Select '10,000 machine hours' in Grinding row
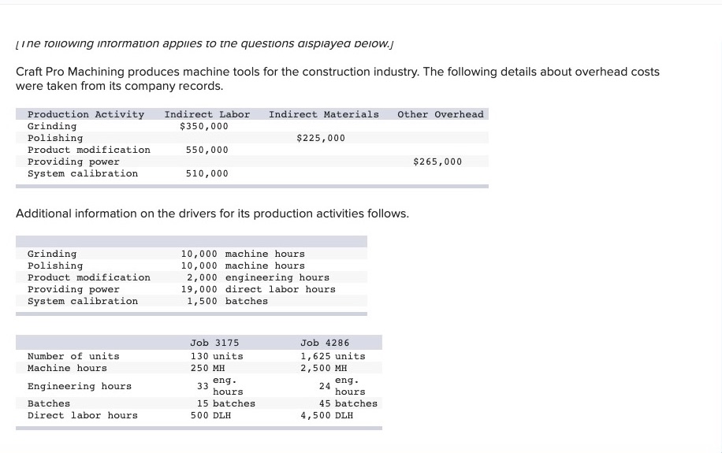 (243, 254)
